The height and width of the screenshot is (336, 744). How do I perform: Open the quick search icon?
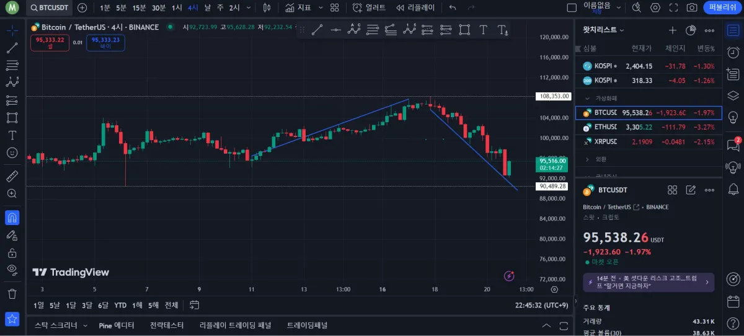click(x=636, y=7)
